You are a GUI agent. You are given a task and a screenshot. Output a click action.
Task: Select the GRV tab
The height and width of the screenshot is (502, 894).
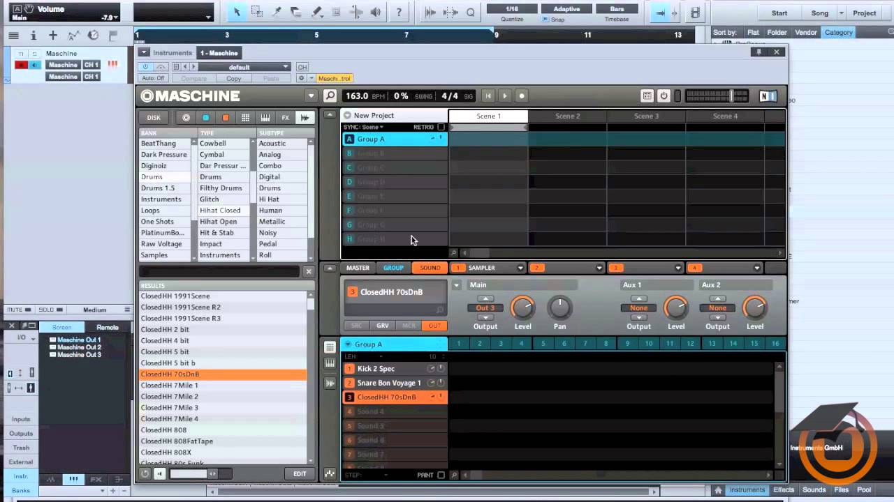point(383,326)
